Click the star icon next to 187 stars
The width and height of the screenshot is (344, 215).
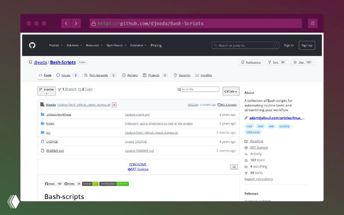click(246, 160)
